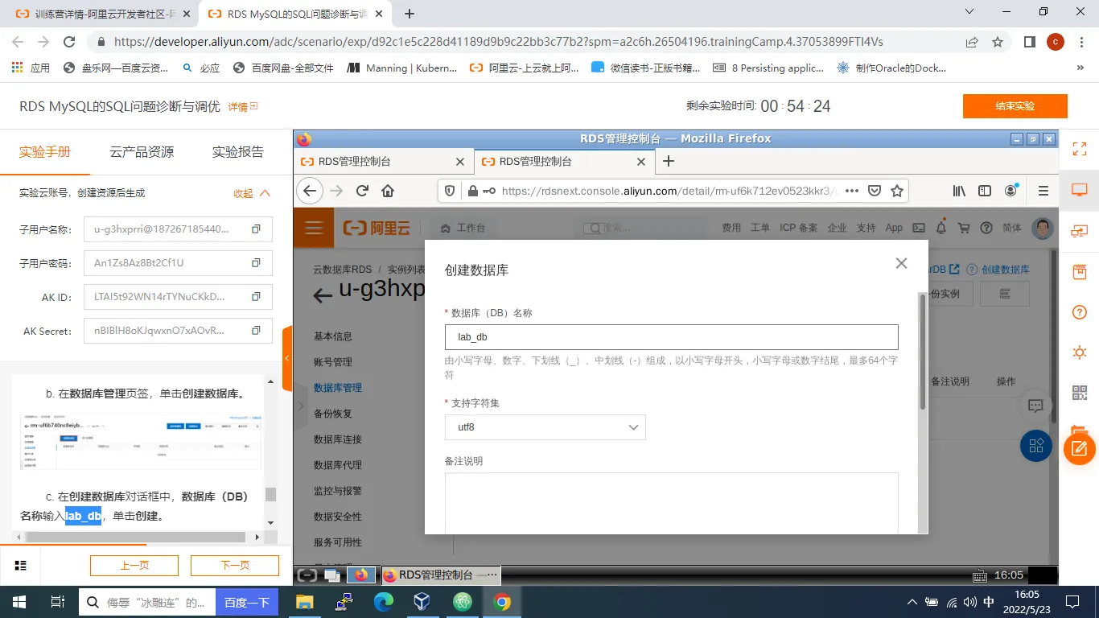Viewport: 1099px width, 618px height.
Task: Switch to the 实验报告 tab
Action: (x=237, y=151)
